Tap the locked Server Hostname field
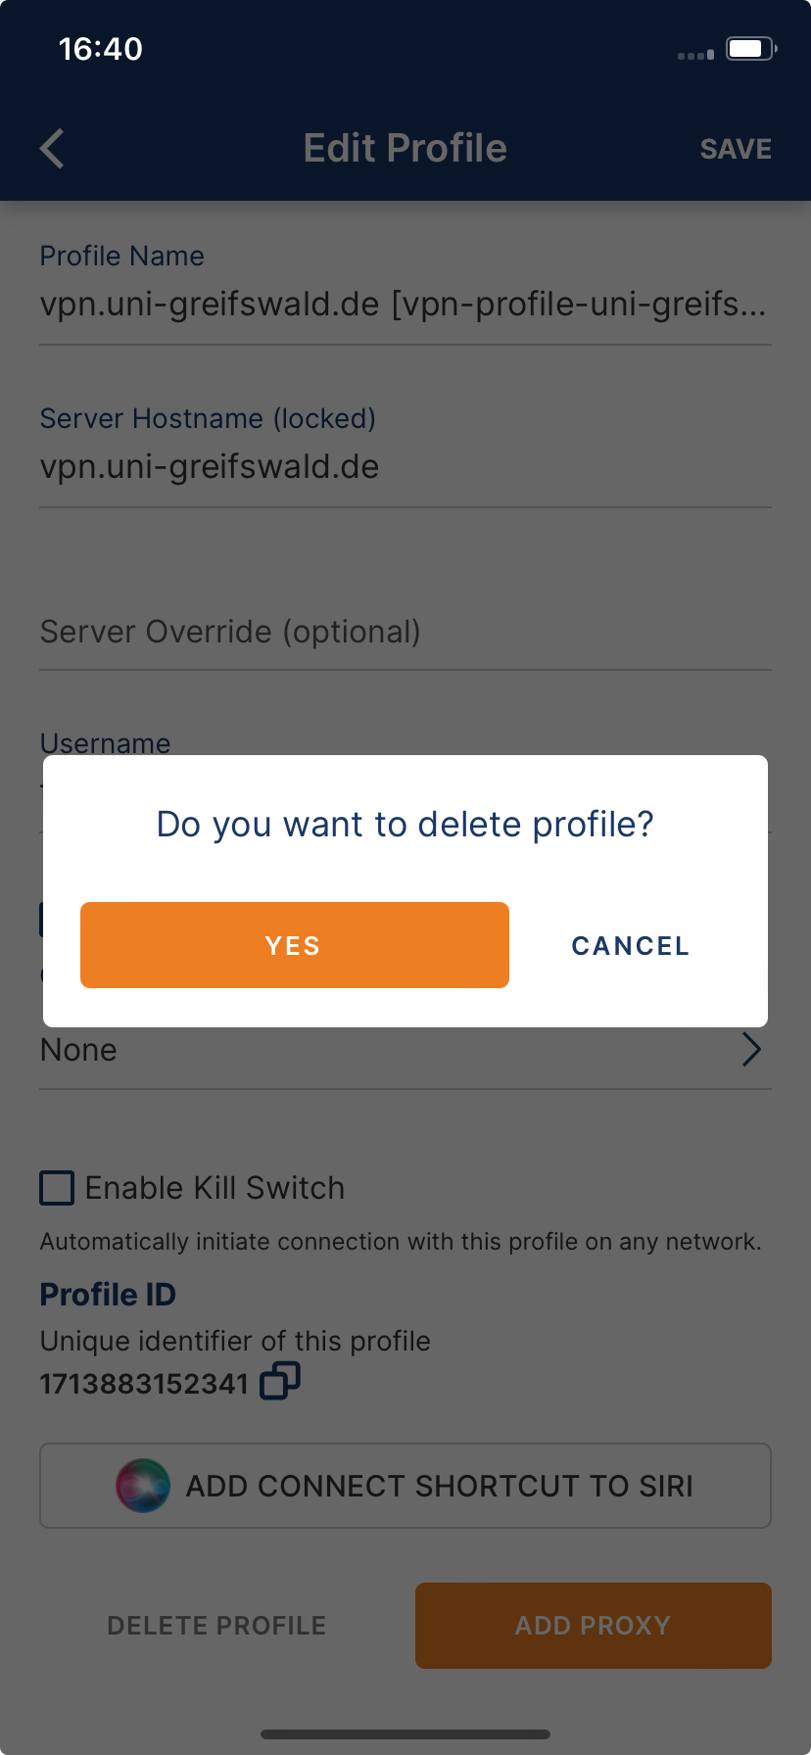This screenshot has height=1755, width=811. [404, 467]
